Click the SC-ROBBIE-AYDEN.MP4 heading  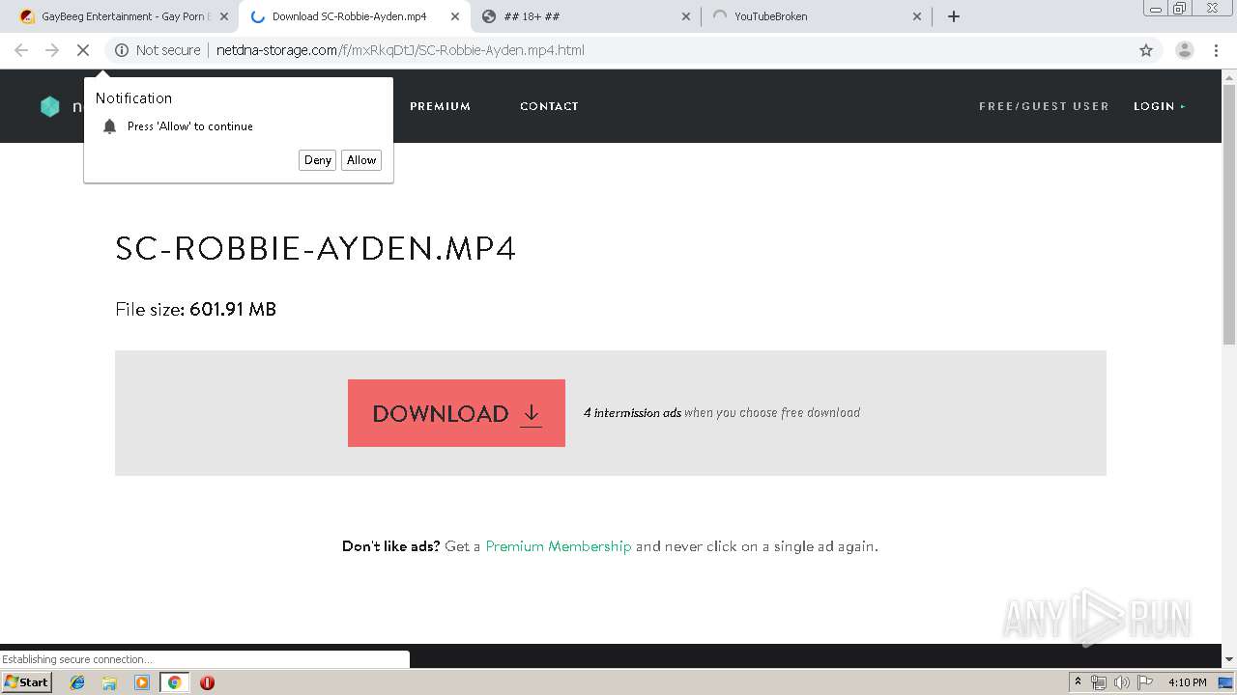316,249
